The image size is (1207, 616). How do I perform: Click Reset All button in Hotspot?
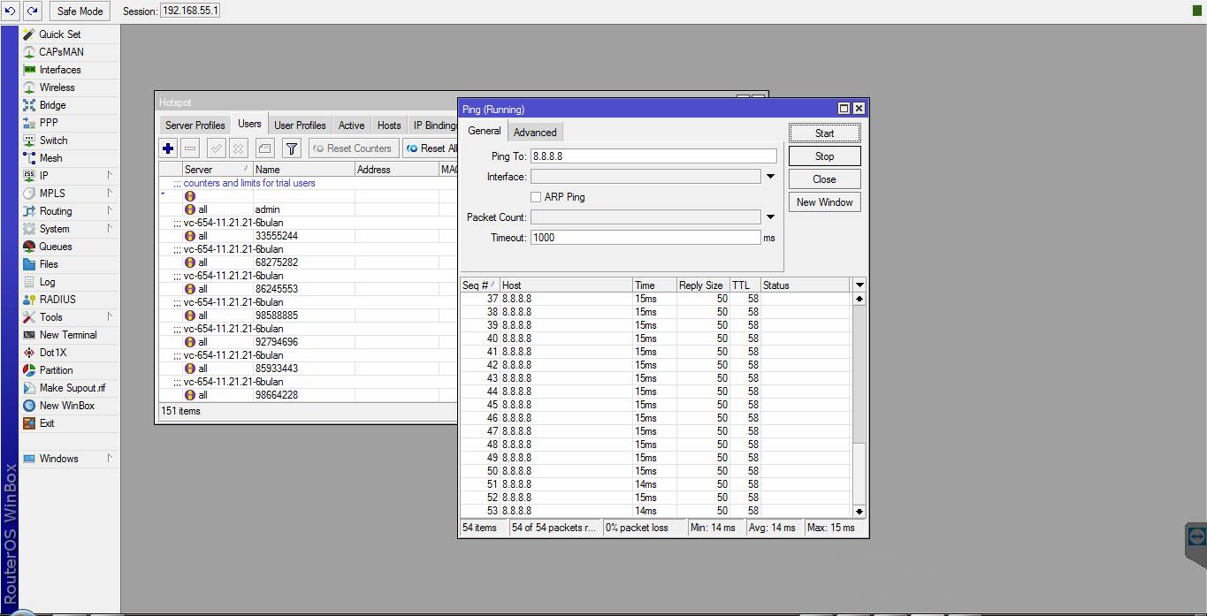pos(432,148)
